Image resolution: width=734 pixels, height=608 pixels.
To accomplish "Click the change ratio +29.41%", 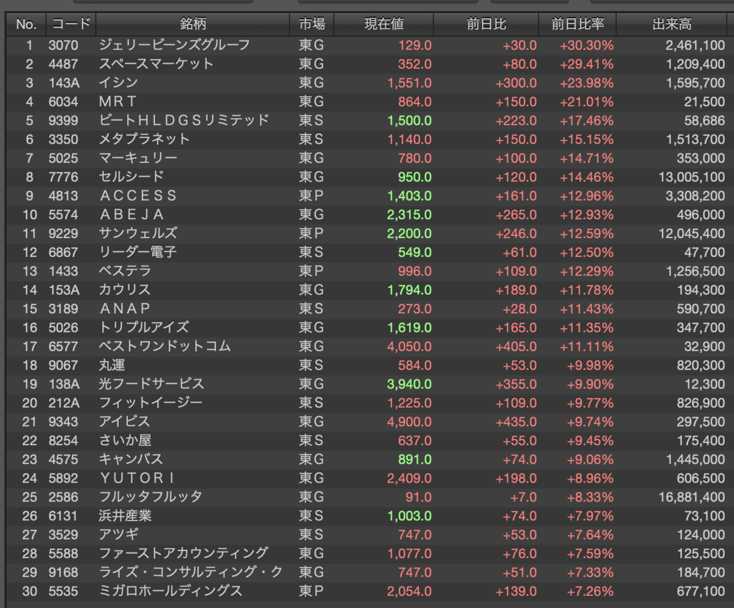I will click(x=587, y=64).
